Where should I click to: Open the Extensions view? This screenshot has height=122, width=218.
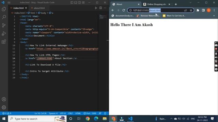point(4,42)
